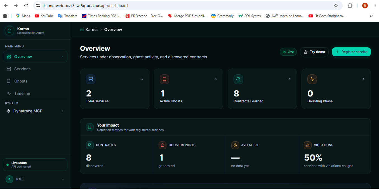Click the flask icon on Try demo
This screenshot has height=189, width=379.
(x=306, y=52)
